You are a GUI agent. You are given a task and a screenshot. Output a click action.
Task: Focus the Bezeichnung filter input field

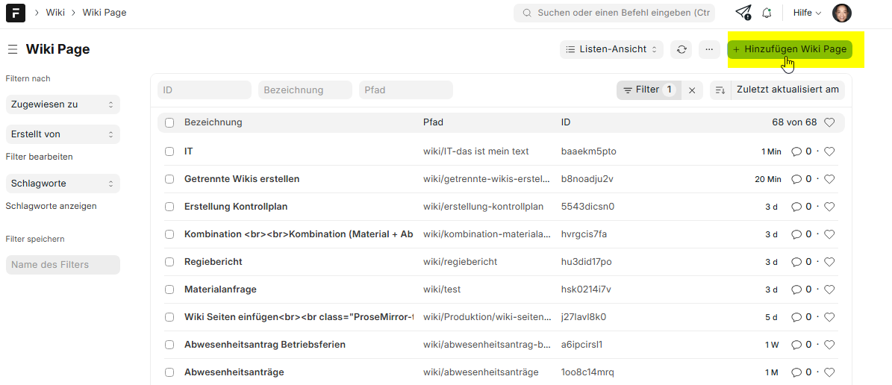pos(305,90)
